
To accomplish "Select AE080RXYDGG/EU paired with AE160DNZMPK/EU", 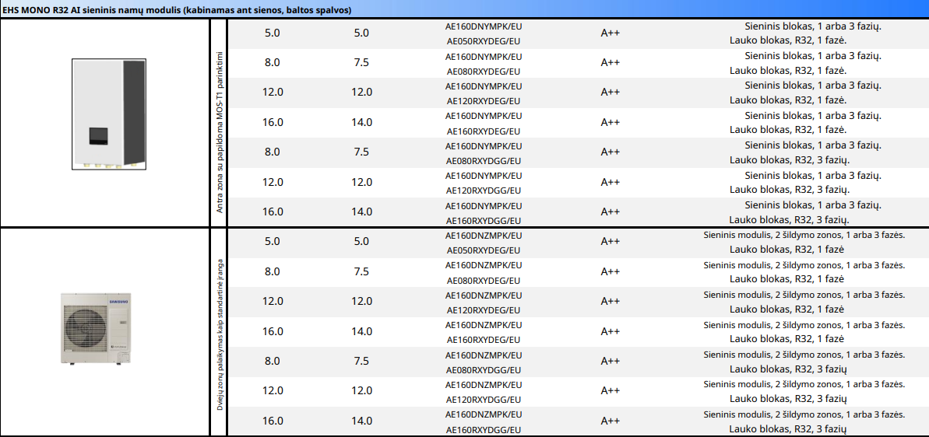I will (484, 370).
